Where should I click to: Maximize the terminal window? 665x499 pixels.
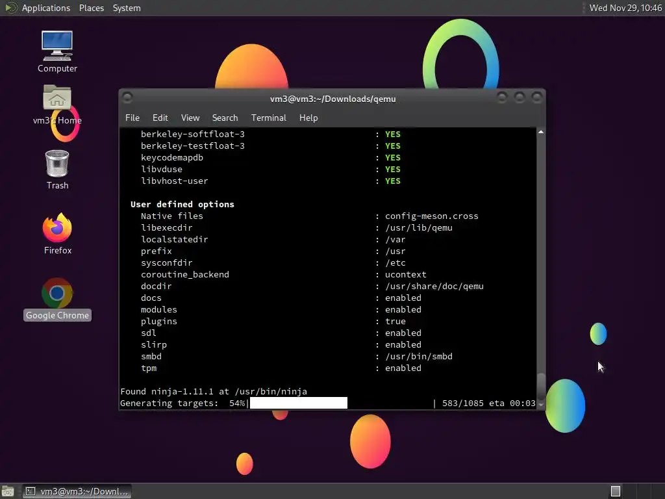pyautogui.click(x=520, y=97)
